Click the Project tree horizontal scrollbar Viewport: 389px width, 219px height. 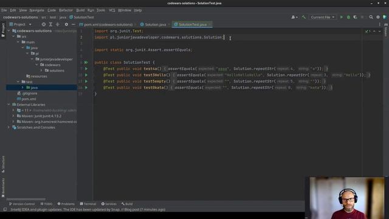pyautogui.click(x=26, y=199)
